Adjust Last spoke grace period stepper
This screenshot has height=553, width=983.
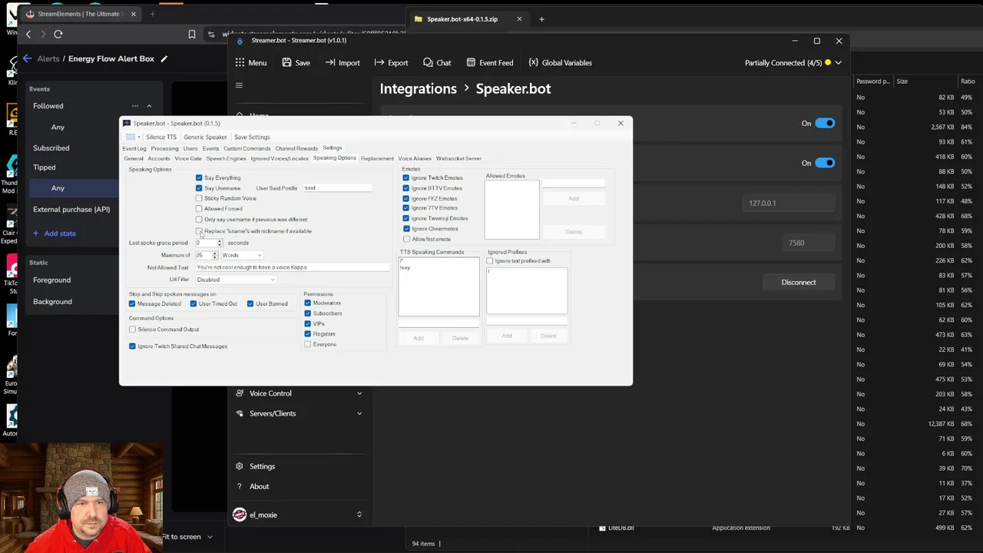220,243
